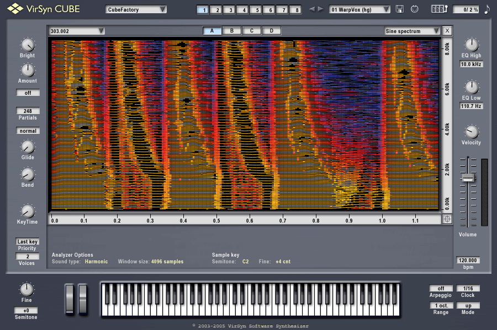Image resolution: width=497 pixels, height=330 pixels.
Task: Click the C2 sample key semitone value
Action: point(246,261)
